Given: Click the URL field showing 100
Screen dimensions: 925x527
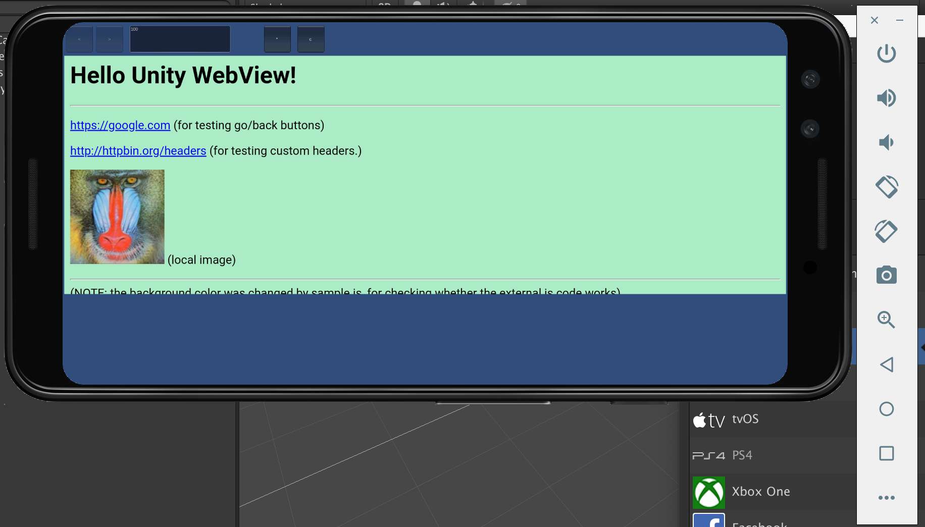Looking at the screenshot, I should pyautogui.click(x=180, y=39).
